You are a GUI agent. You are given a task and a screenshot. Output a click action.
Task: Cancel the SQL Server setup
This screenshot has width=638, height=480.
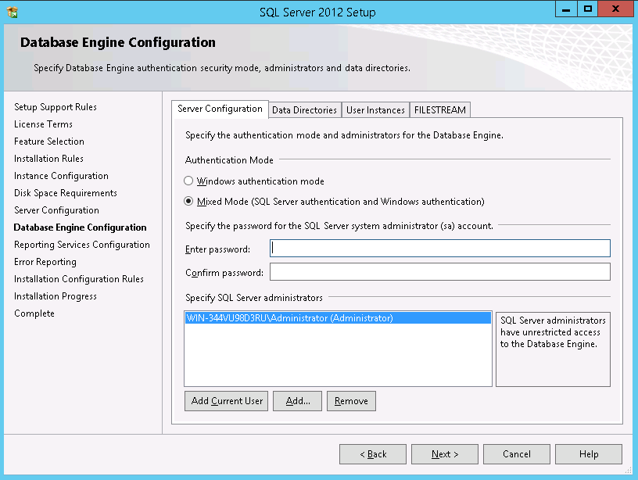click(x=517, y=454)
